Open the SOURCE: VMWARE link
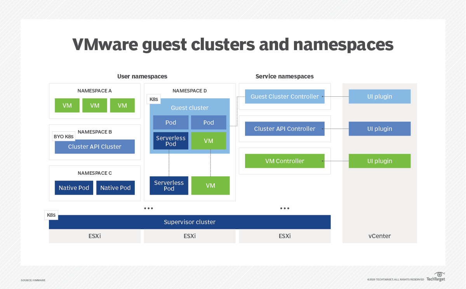This screenshot has width=466, height=289. pos(33,280)
